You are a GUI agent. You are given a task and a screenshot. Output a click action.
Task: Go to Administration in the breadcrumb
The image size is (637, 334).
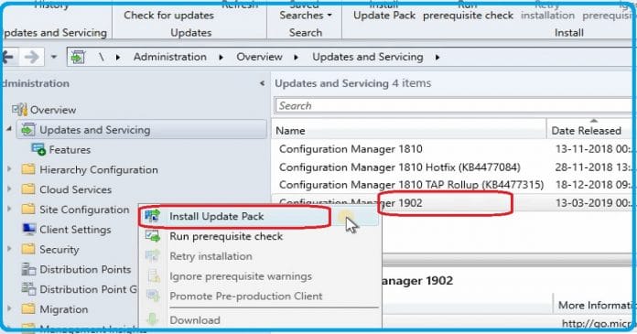pyautogui.click(x=170, y=57)
